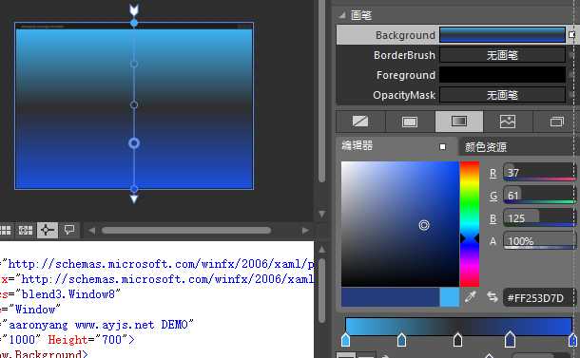This screenshot has height=358, width=580.
Task: Click the B channel label
Action: point(493,218)
